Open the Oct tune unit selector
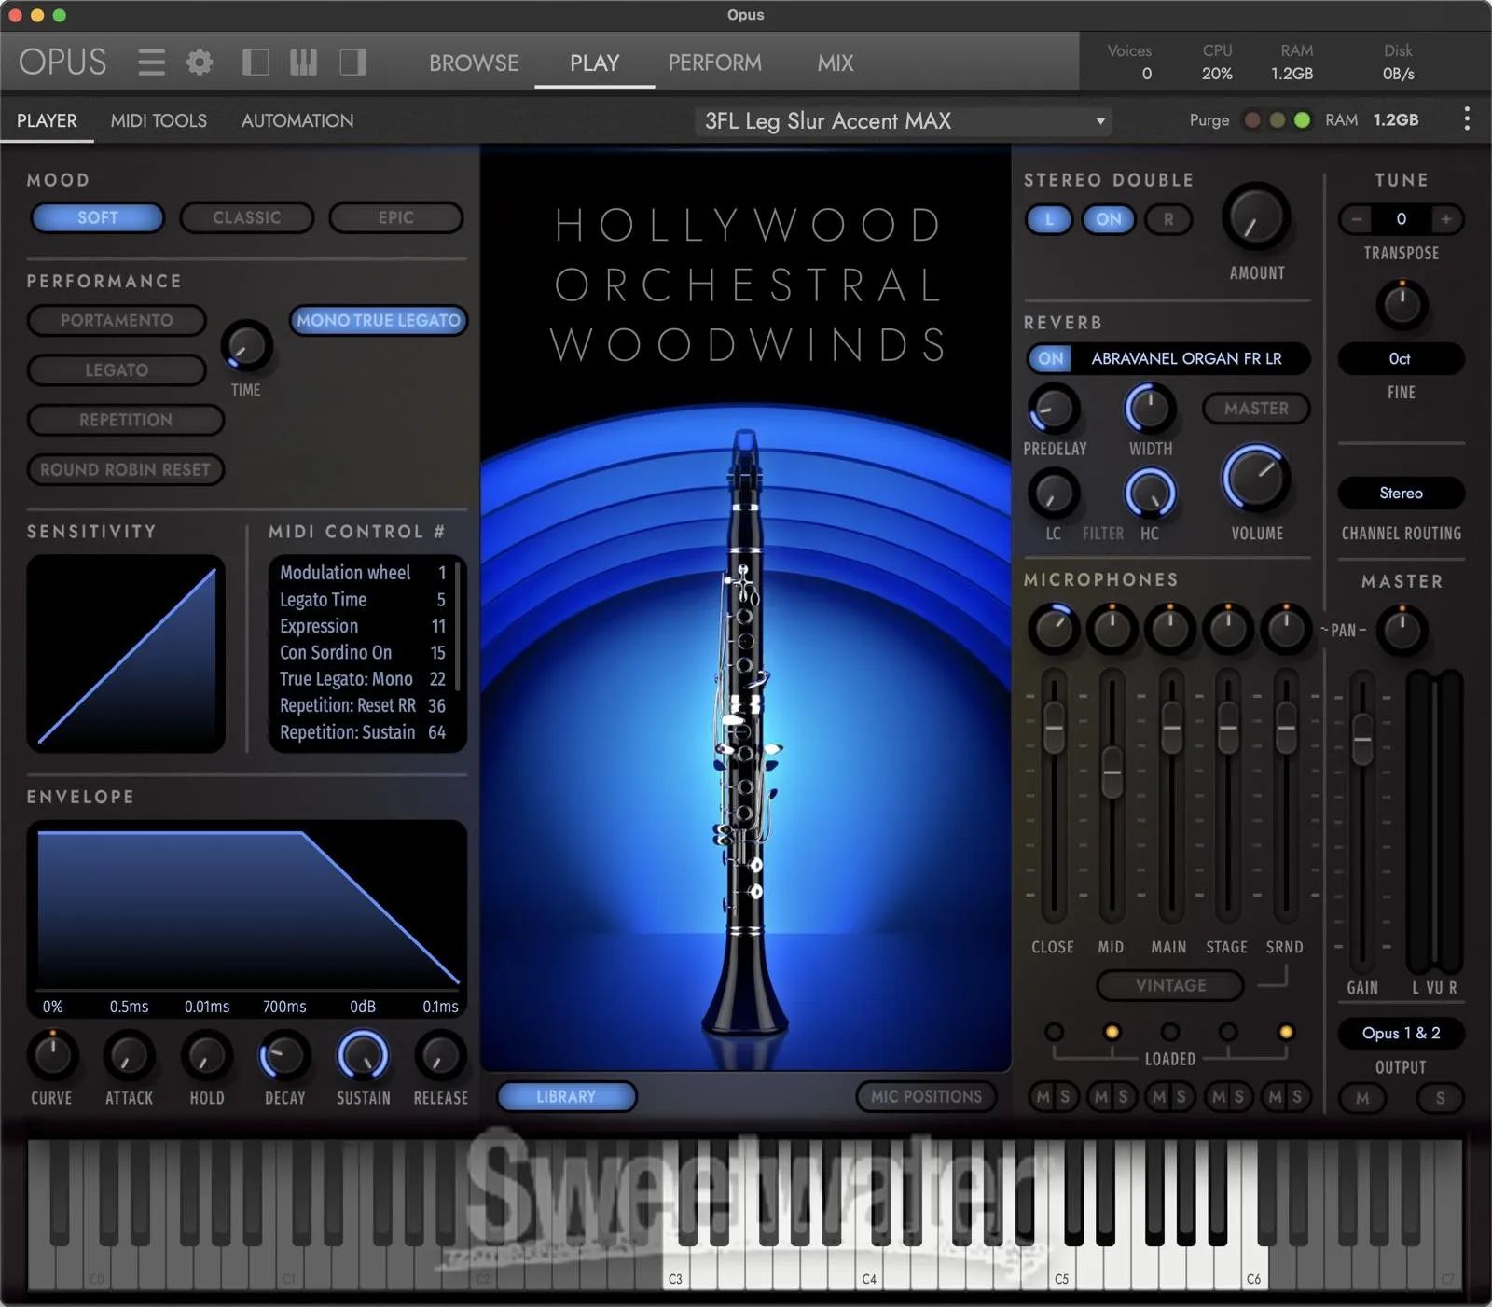This screenshot has height=1307, width=1492. (1402, 358)
